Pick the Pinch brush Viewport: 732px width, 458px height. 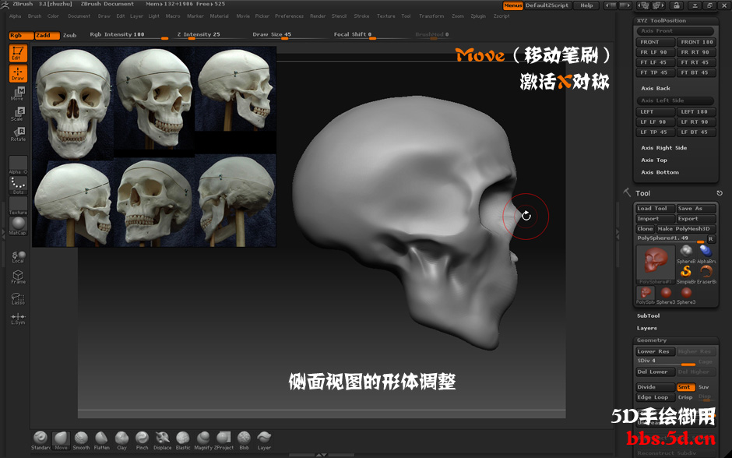(142, 440)
